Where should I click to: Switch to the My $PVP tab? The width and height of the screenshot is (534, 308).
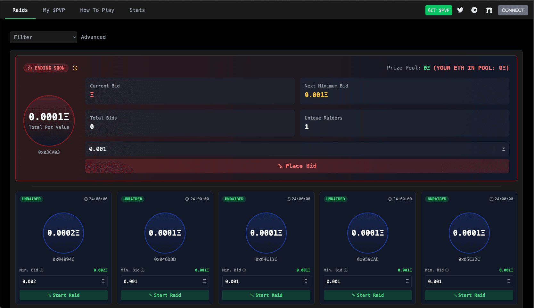point(54,10)
